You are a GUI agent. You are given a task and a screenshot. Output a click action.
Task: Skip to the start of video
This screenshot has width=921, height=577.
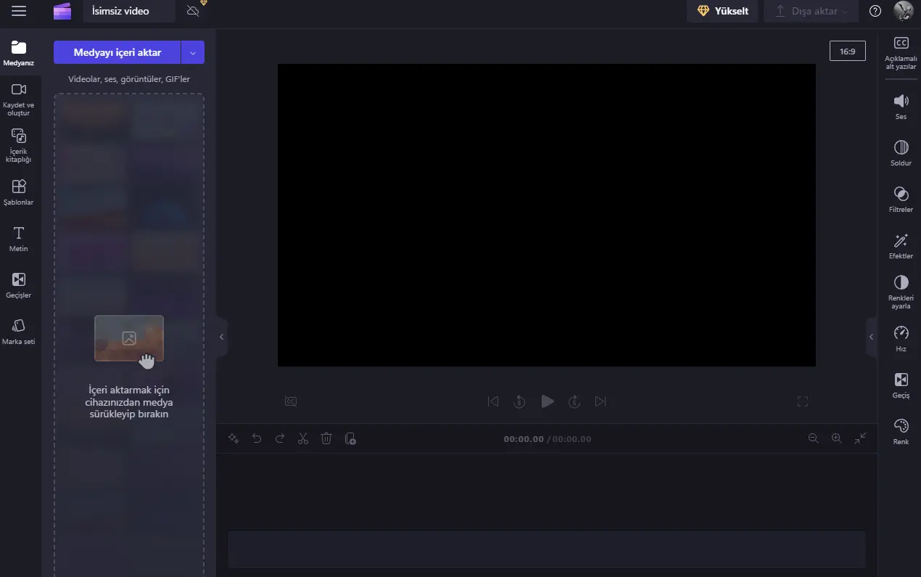pyautogui.click(x=493, y=401)
